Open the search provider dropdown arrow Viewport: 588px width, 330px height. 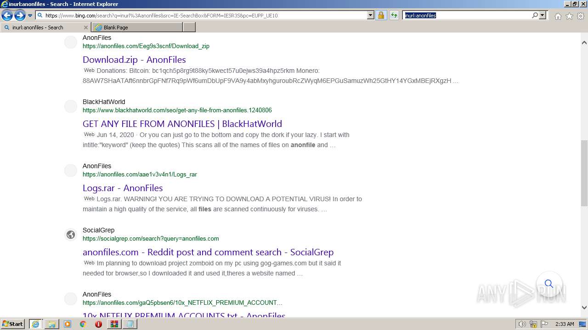point(543,15)
